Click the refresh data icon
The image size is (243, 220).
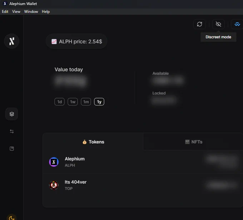tap(199, 24)
